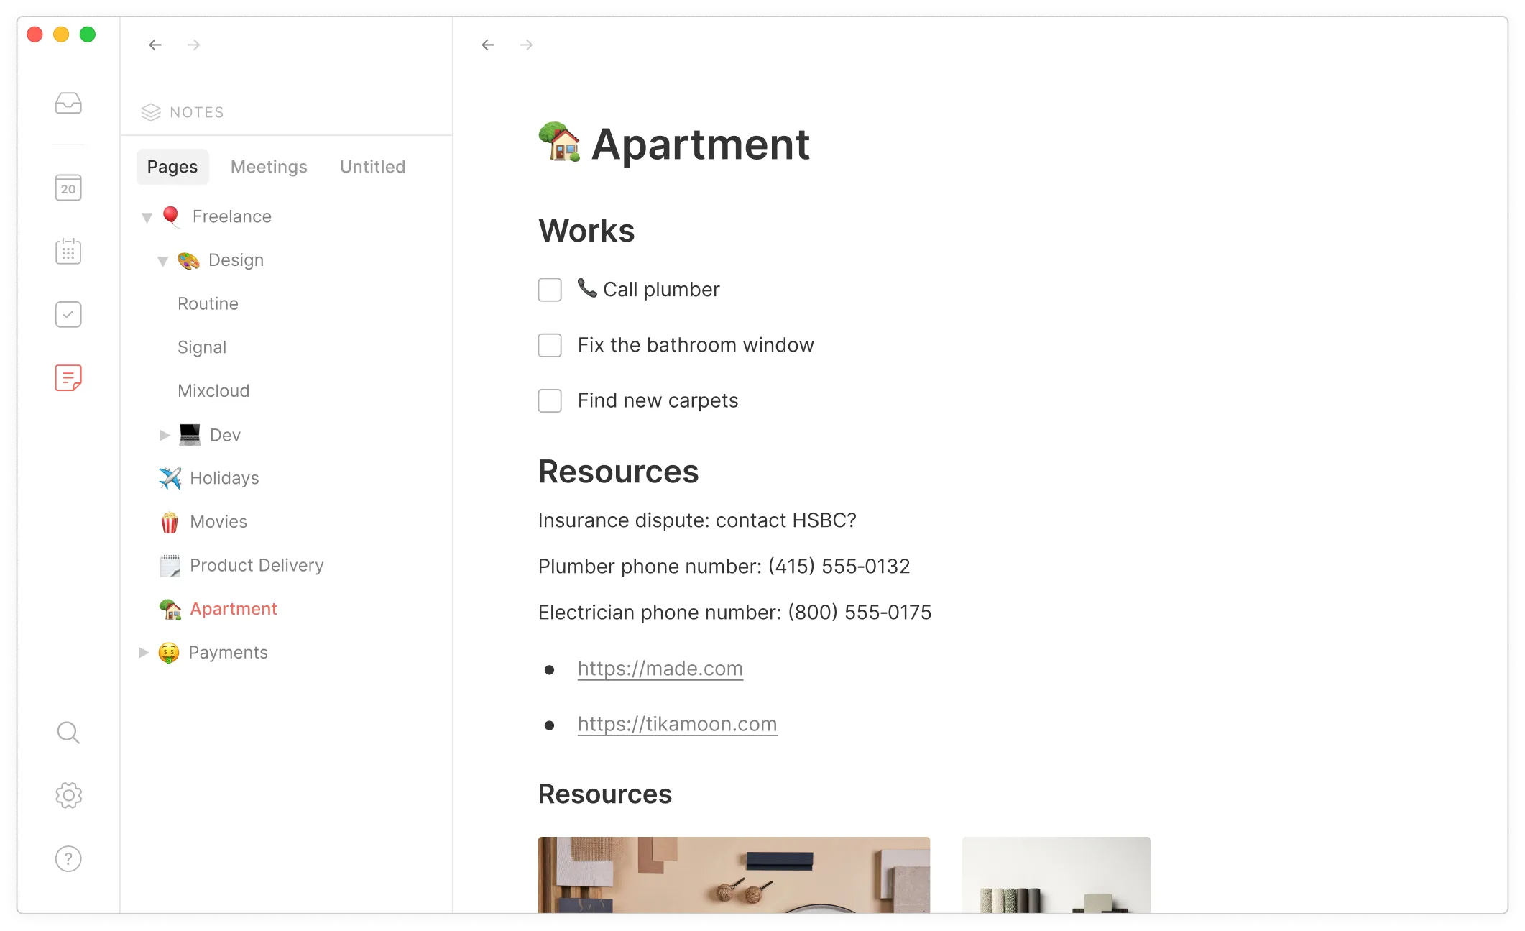
Task: Go back in the note editor pane
Action: [488, 45]
